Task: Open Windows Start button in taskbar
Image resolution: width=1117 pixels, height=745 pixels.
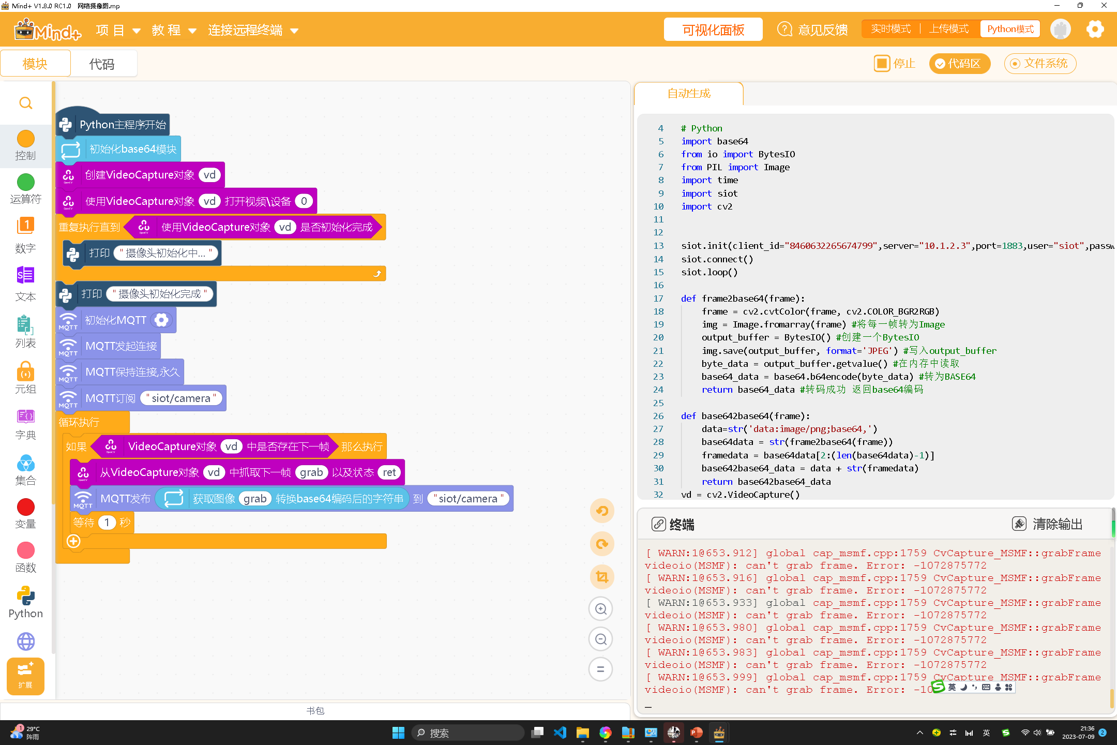Action: point(398,733)
